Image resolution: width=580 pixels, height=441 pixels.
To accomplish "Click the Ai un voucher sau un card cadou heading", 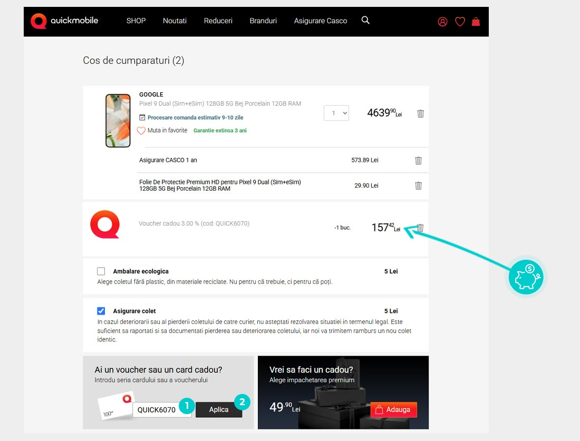I will click(158, 370).
